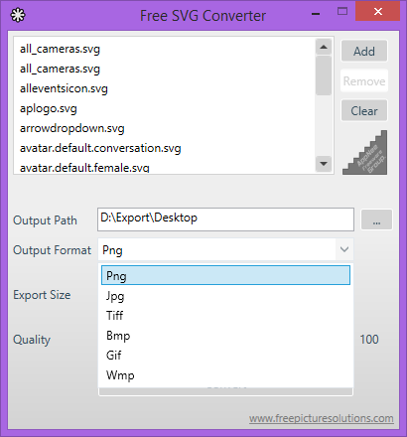Choose Jpg from the format list
The image size is (407, 437).
225,296
